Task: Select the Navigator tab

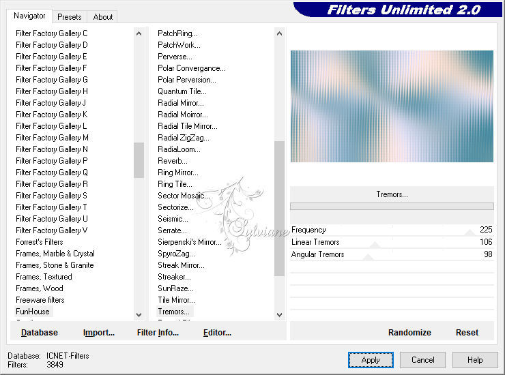Action: coord(29,16)
